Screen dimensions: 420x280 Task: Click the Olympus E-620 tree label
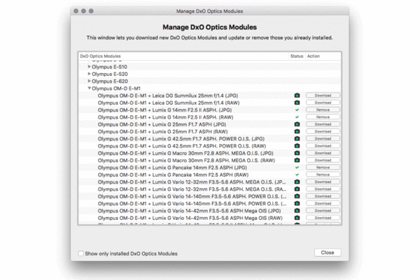(x=110, y=81)
